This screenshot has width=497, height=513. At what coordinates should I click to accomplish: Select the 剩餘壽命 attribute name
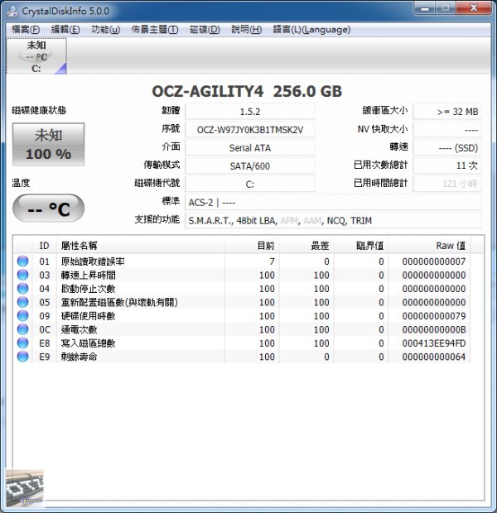pyautogui.click(x=79, y=357)
